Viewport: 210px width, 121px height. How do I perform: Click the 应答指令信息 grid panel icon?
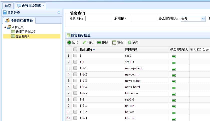(x=68, y=35)
